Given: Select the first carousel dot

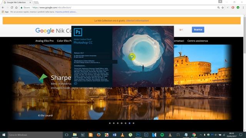Looking at the screenshot, I should [x=110, y=123].
